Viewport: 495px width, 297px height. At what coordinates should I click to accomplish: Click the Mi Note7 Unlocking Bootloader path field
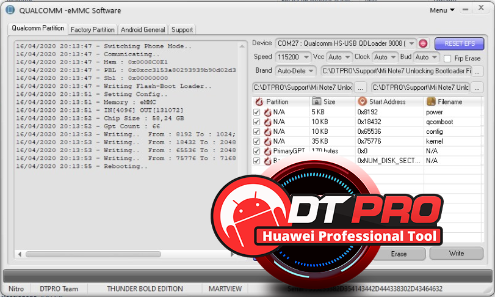(x=396, y=71)
